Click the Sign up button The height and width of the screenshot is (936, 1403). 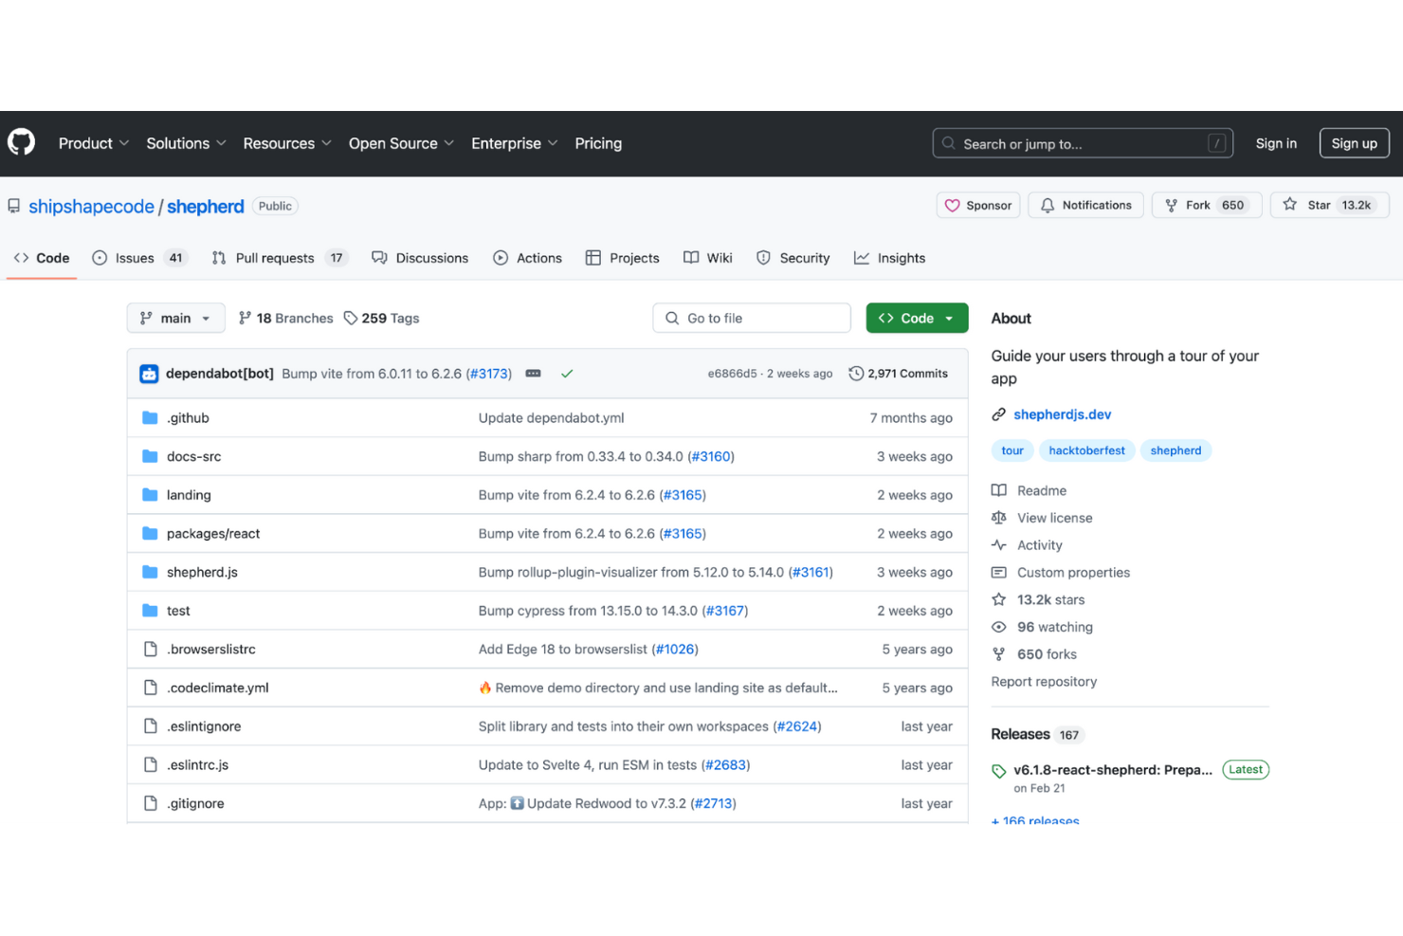(x=1354, y=143)
